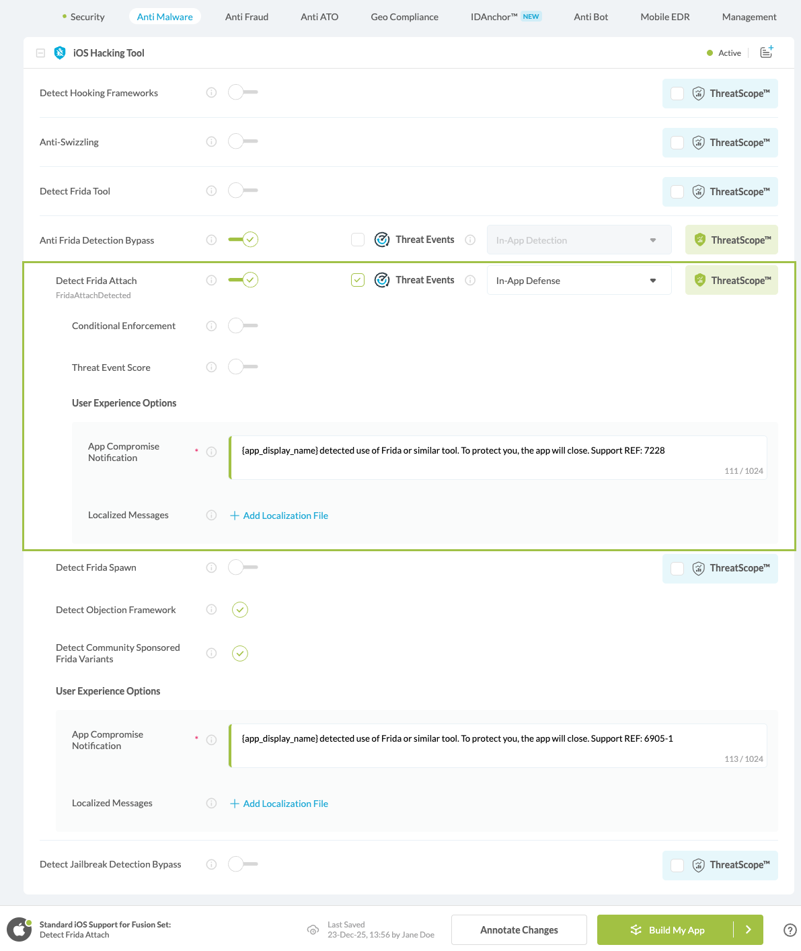
Task: Switch to the Anti Fraud tab
Action: 246,17
